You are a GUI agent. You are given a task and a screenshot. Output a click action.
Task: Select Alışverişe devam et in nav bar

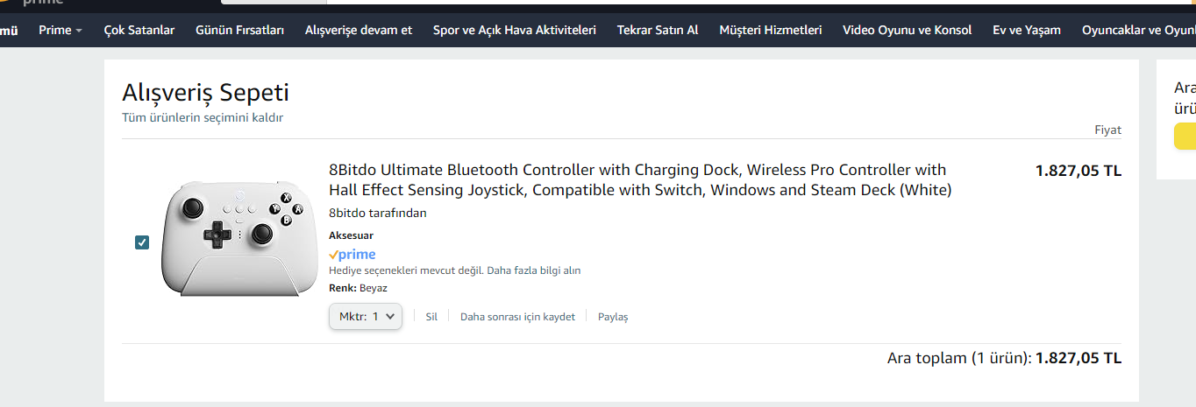point(359,30)
